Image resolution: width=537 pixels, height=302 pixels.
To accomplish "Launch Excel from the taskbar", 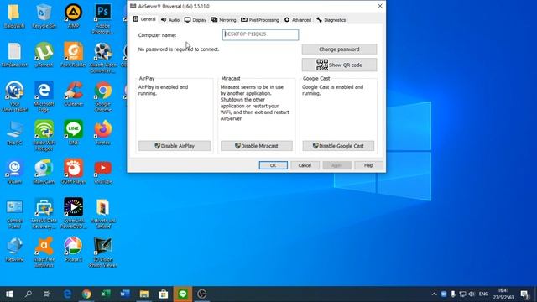I will coord(106,294).
